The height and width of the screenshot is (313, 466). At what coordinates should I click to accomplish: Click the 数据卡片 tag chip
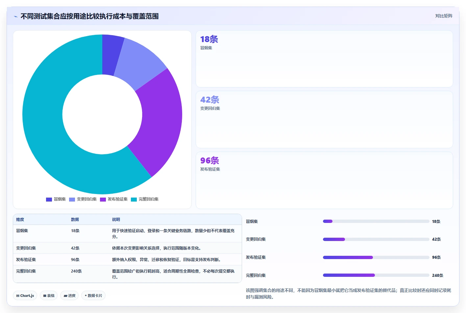click(93, 296)
